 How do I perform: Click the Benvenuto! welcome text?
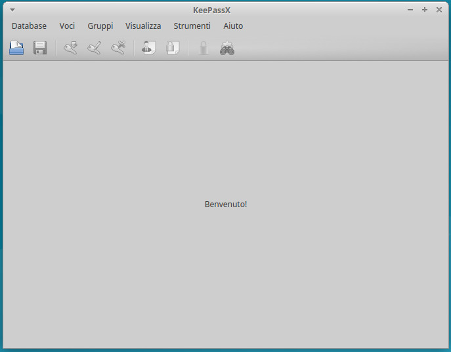pyautogui.click(x=226, y=204)
